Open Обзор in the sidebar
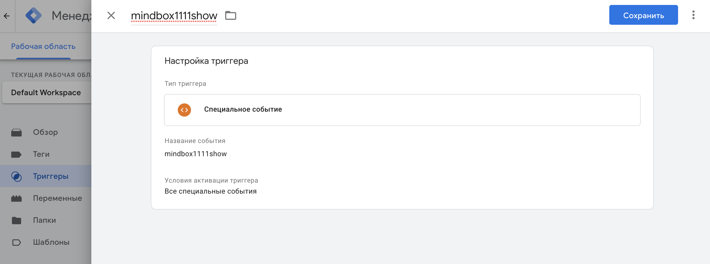This screenshot has height=264, width=710. pyautogui.click(x=45, y=132)
